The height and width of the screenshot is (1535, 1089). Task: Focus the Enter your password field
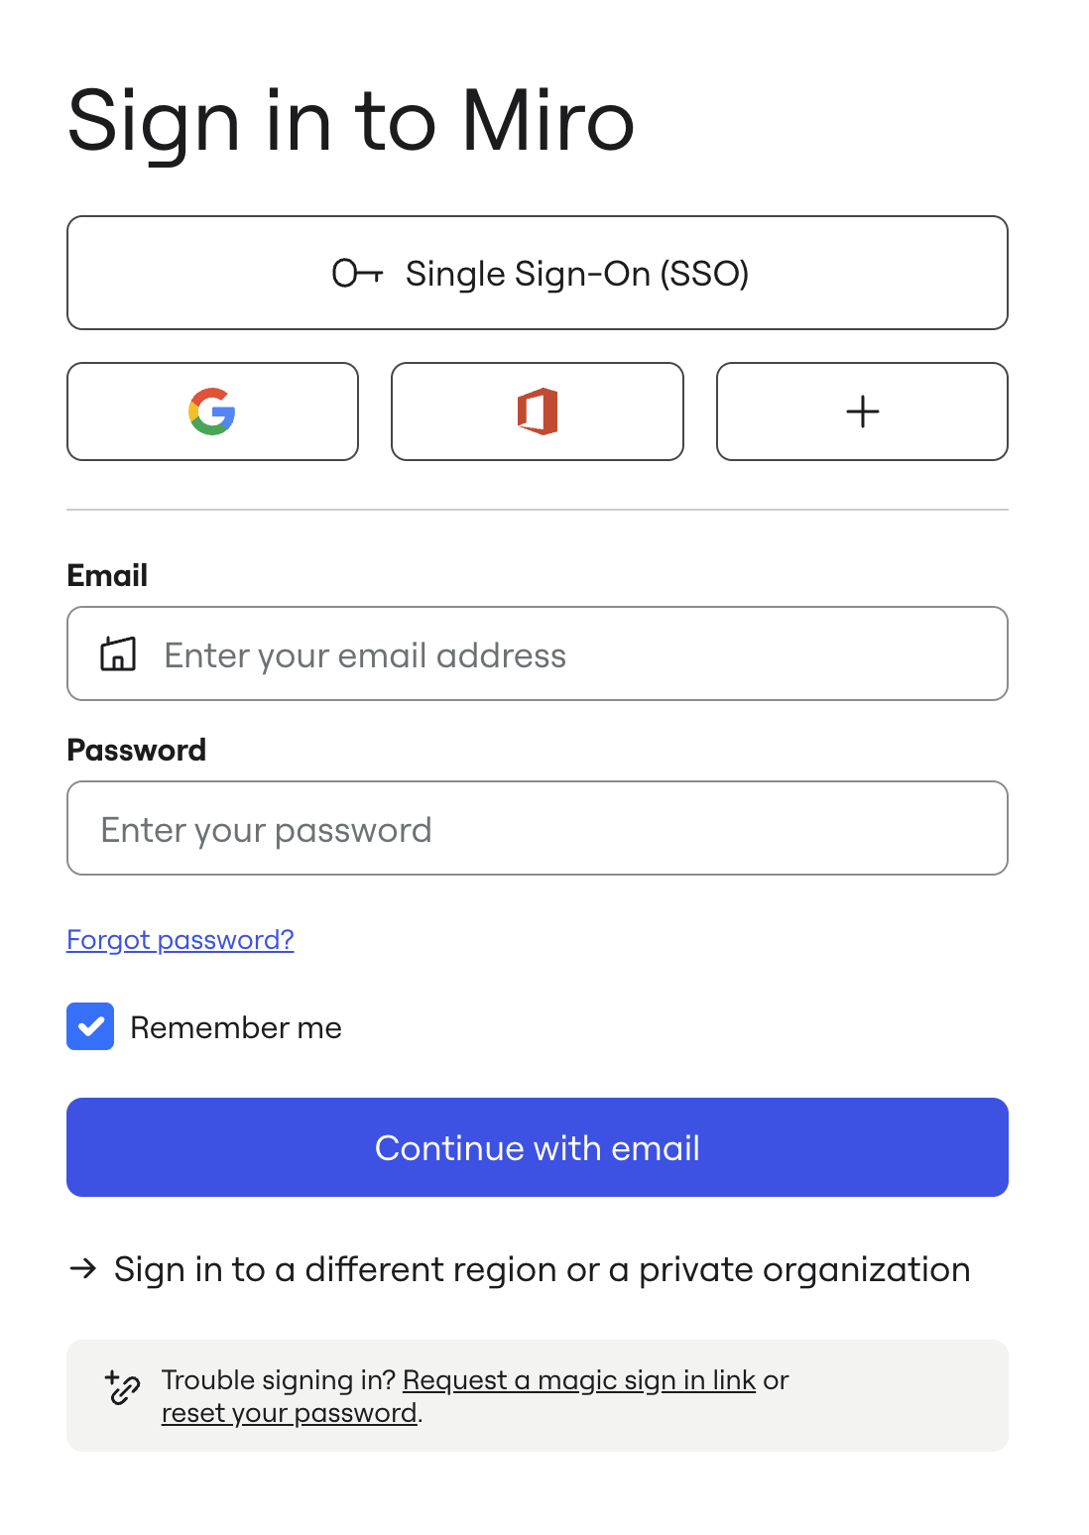click(x=538, y=829)
